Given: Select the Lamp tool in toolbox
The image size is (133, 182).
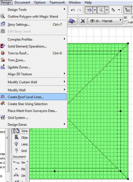Looking at the screenshot, I should tap(20, 144).
